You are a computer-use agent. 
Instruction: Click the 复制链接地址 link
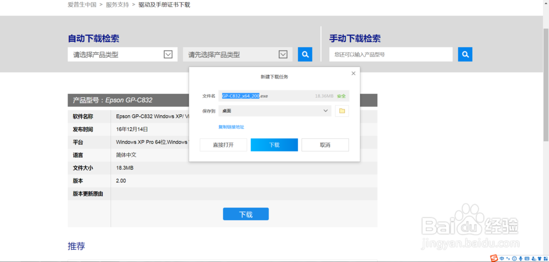(231, 127)
